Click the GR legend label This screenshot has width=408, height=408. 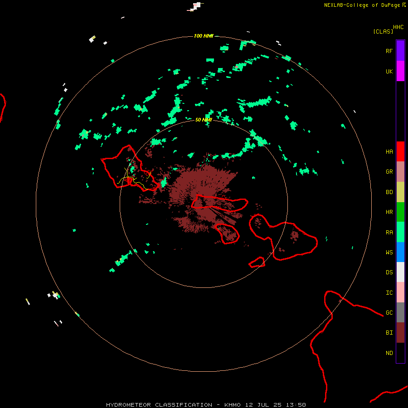(389, 172)
